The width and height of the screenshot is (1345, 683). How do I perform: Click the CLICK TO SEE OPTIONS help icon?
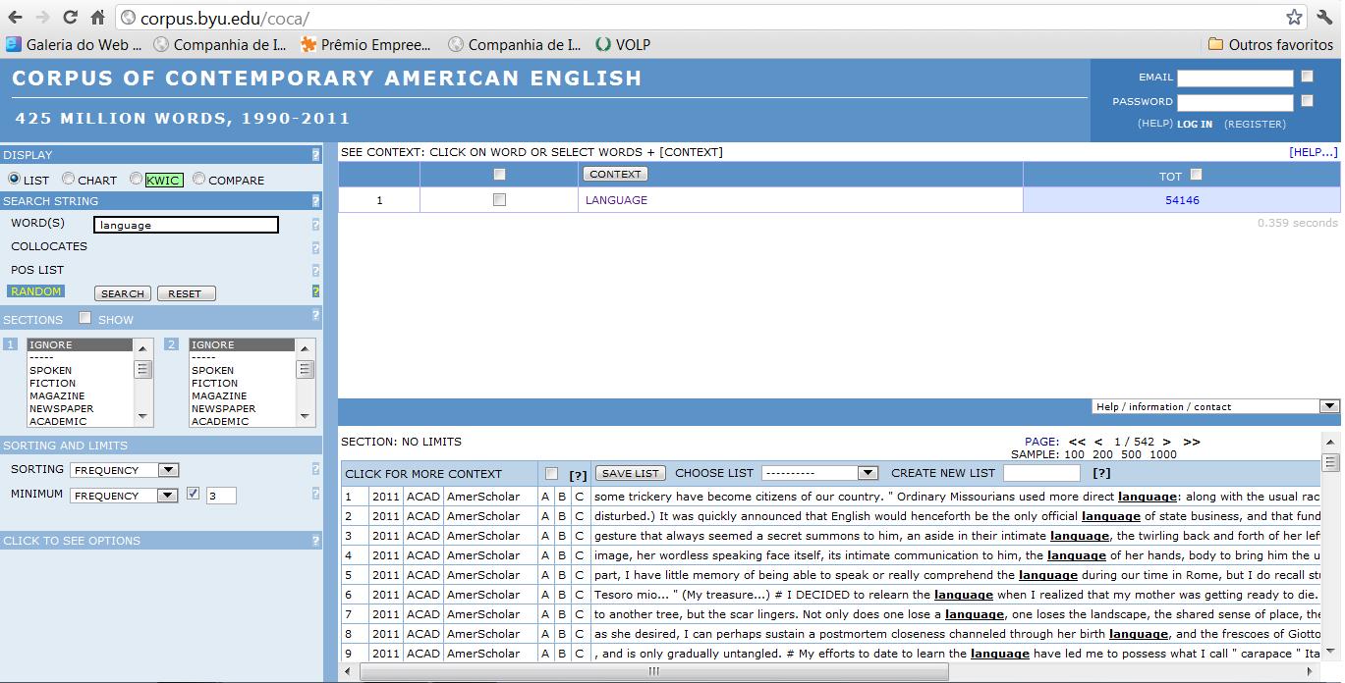(x=315, y=541)
